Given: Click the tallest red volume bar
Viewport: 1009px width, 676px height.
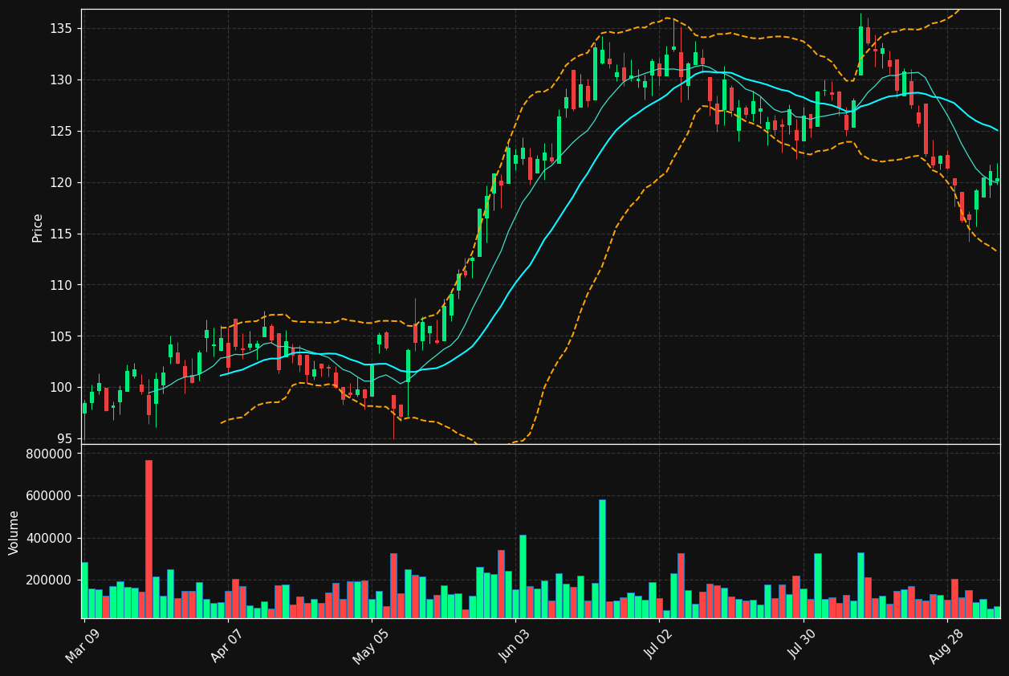Looking at the screenshot, I should tap(149, 539).
